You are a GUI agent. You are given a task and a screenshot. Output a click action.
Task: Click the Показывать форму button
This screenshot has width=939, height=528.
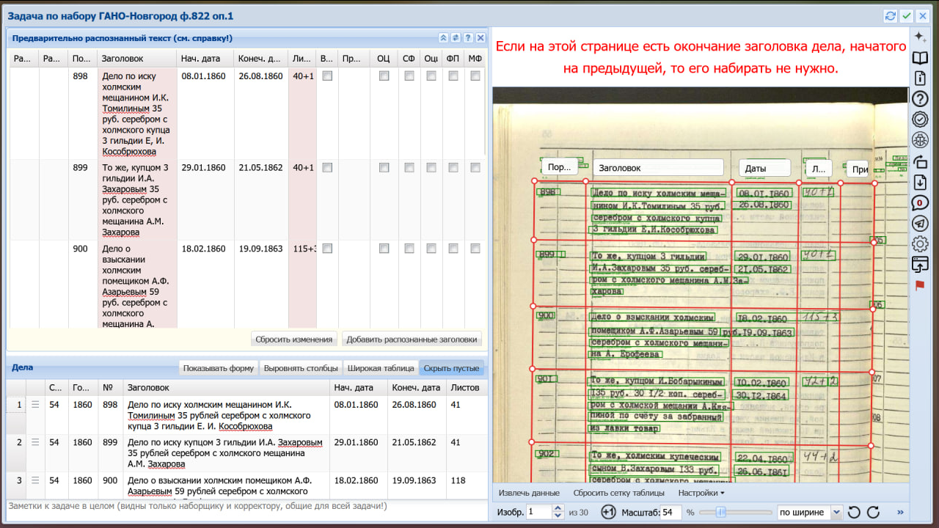(219, 368)
